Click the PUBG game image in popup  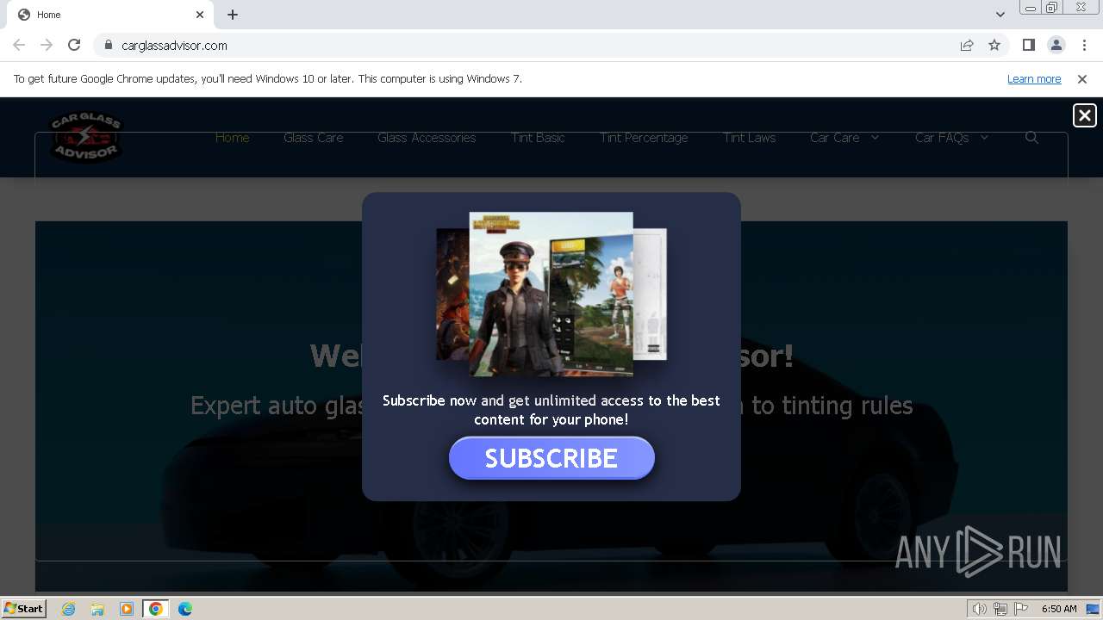(x=551, y=294)
